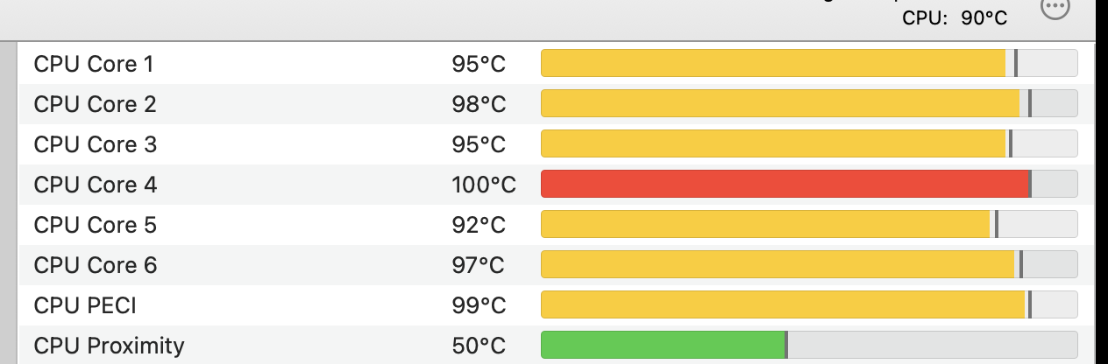Click the green CPU Proximity temperature bar
Screen dimensions: 1108x364
pyautogui.click(x=663, y=346)
